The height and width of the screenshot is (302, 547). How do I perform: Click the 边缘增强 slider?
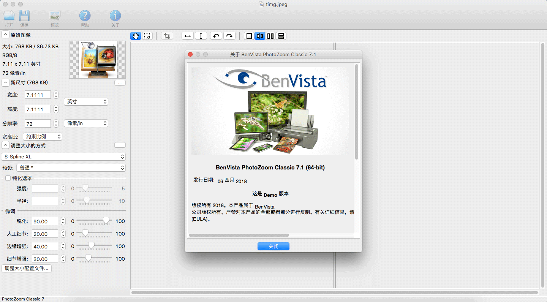[x=94, y=246]
